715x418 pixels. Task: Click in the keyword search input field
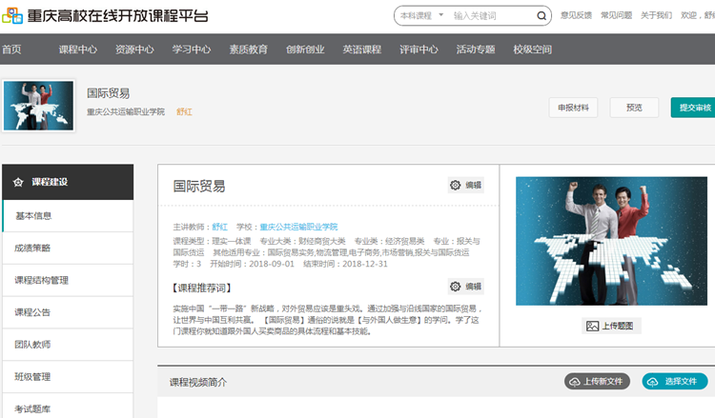click(489, 16)
